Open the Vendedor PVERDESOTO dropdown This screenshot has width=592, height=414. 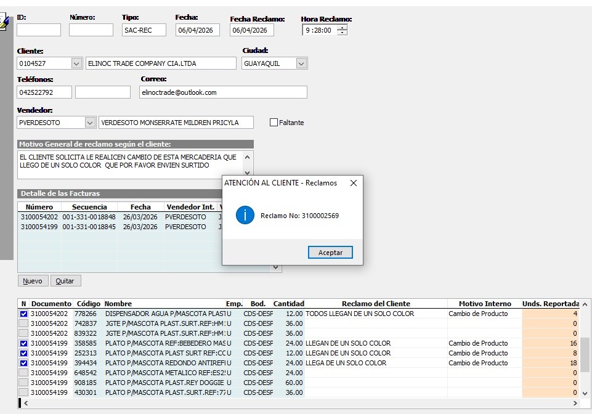(90, 123)
